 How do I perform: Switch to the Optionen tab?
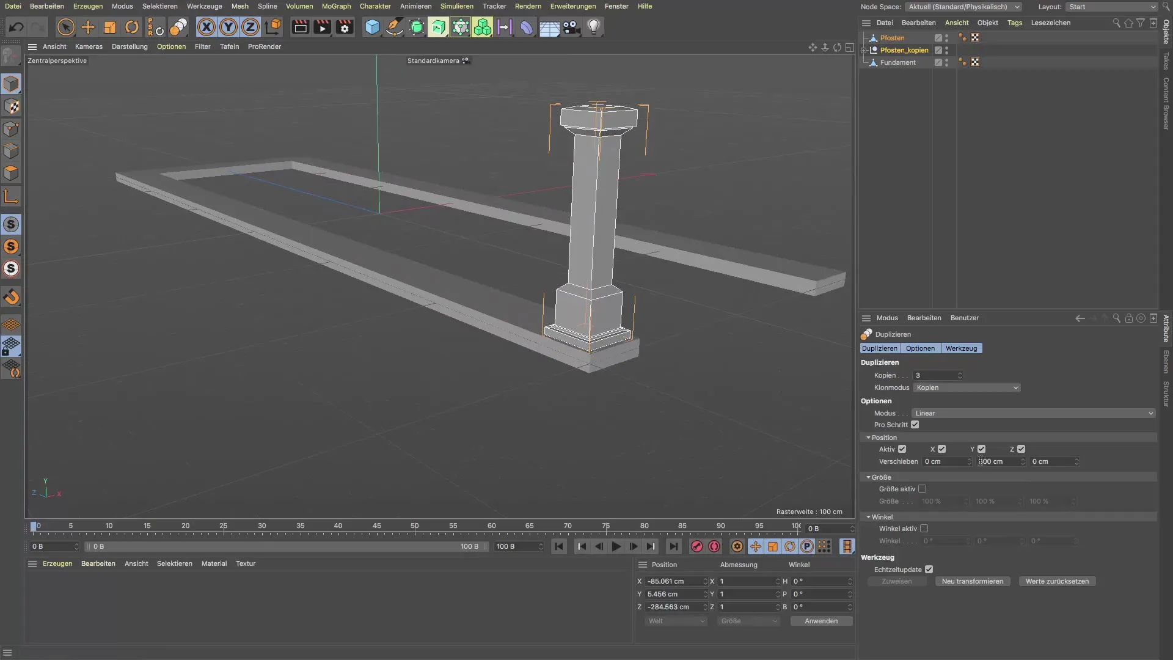[920, 348]
